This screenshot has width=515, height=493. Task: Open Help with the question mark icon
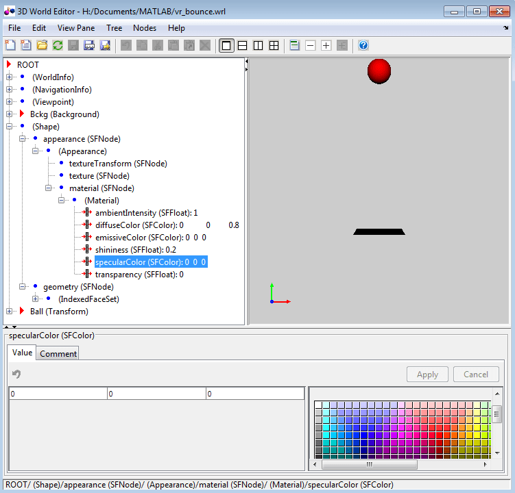pyautogui.click(x=363, y=45)
